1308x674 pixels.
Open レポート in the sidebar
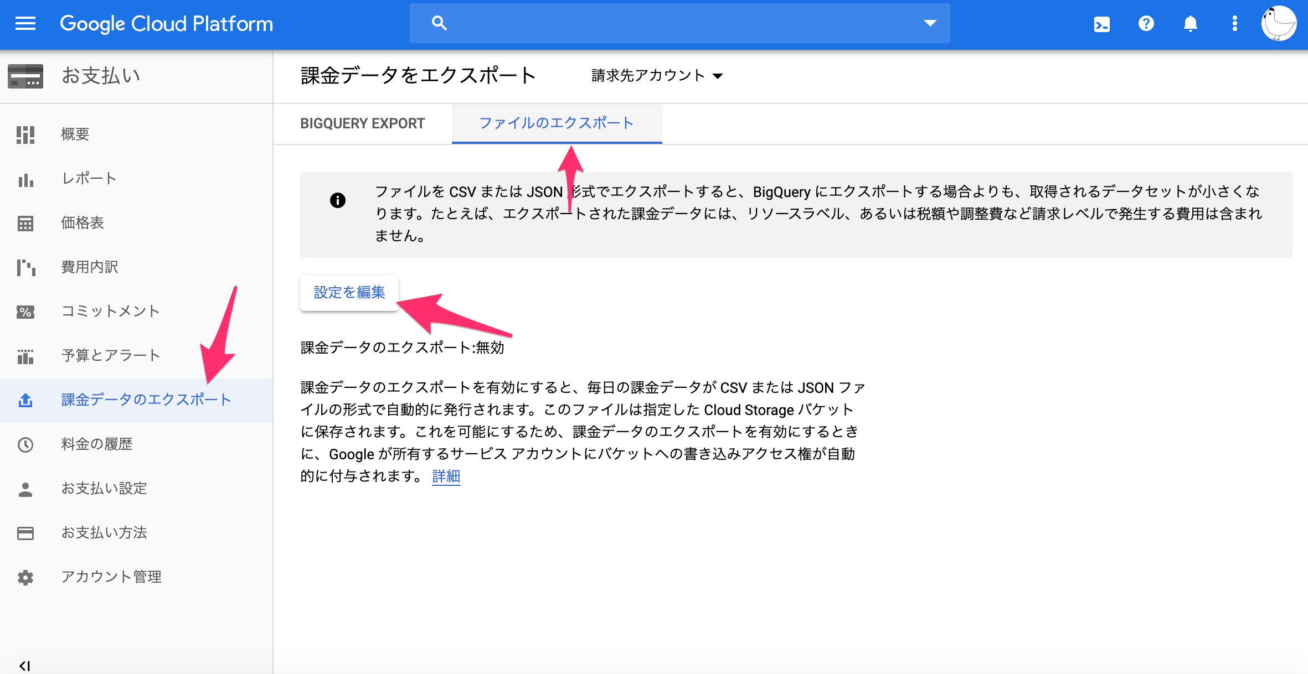click(89, 179)
